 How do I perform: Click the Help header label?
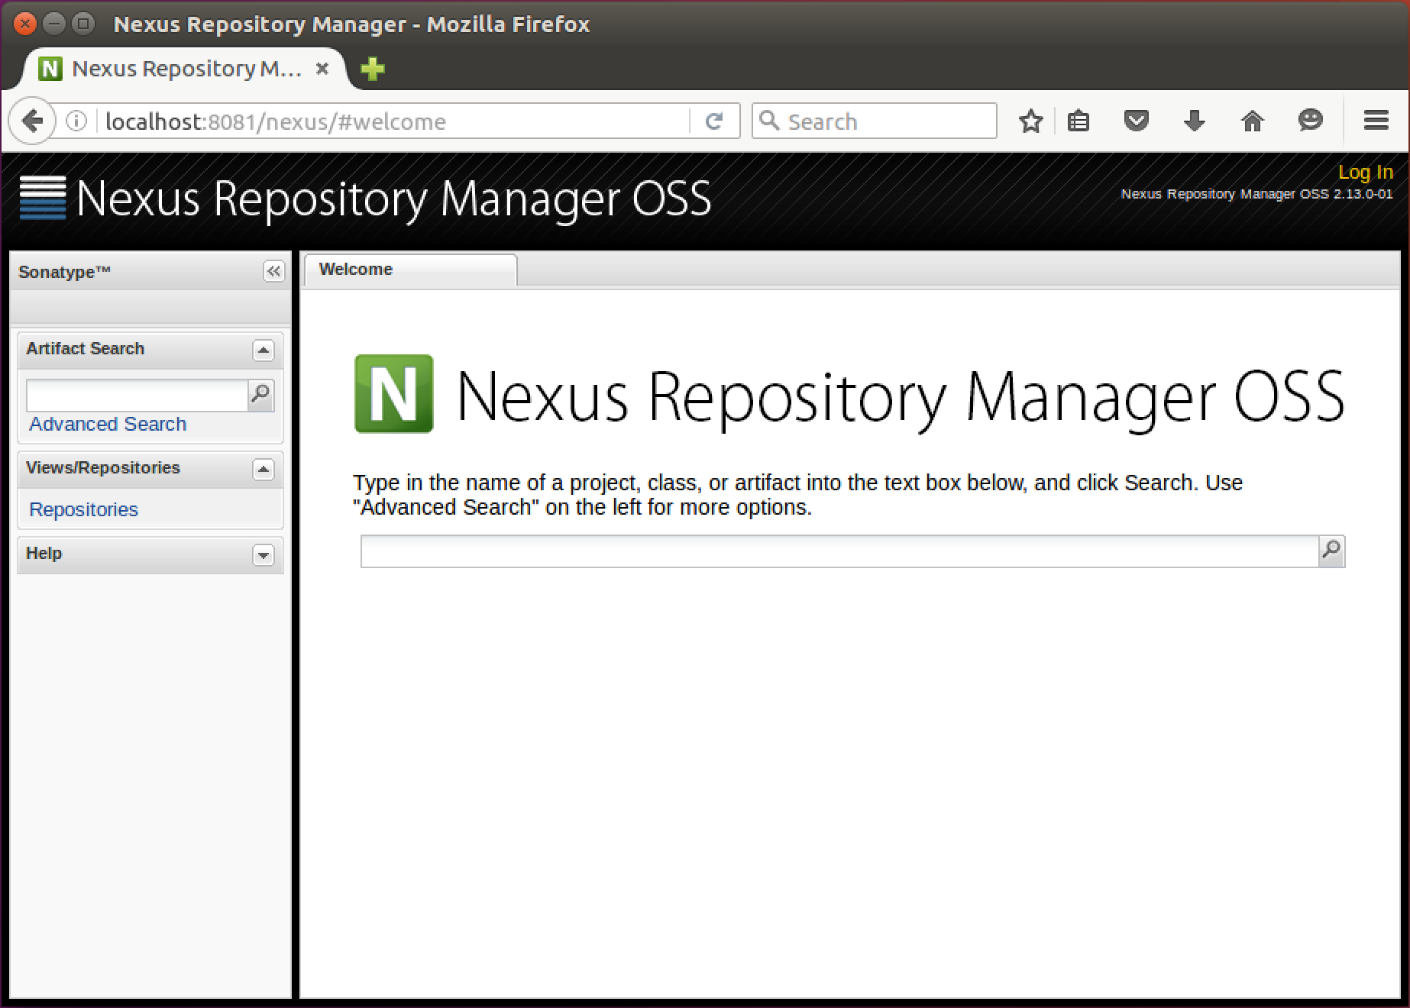tap(44, 553)
